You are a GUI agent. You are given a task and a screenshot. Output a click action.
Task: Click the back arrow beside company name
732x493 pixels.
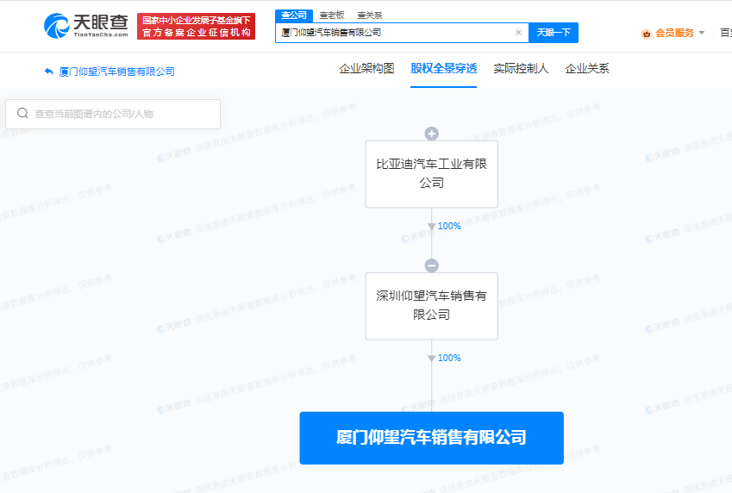click(48, 72)
